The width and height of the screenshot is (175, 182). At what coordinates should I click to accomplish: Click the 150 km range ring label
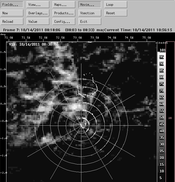(81, 79)
